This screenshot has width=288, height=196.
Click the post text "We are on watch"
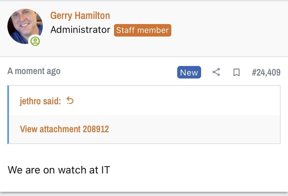(x=47, y=170)
